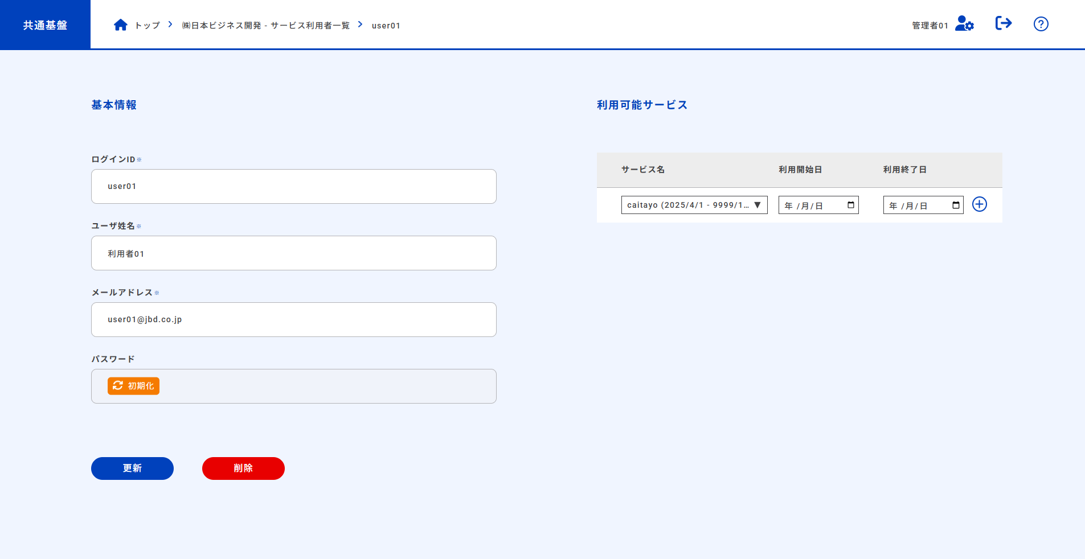Click the home icon in the breadcrumb
Image resolution: width=1085 pixels, height=559 pixels.
click(x=121, y=24)
